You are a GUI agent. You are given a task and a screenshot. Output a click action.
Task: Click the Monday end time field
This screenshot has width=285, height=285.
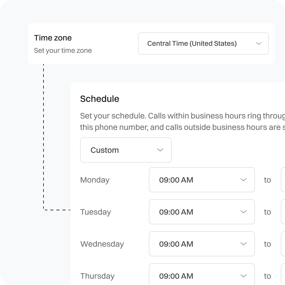click(283, 180)
